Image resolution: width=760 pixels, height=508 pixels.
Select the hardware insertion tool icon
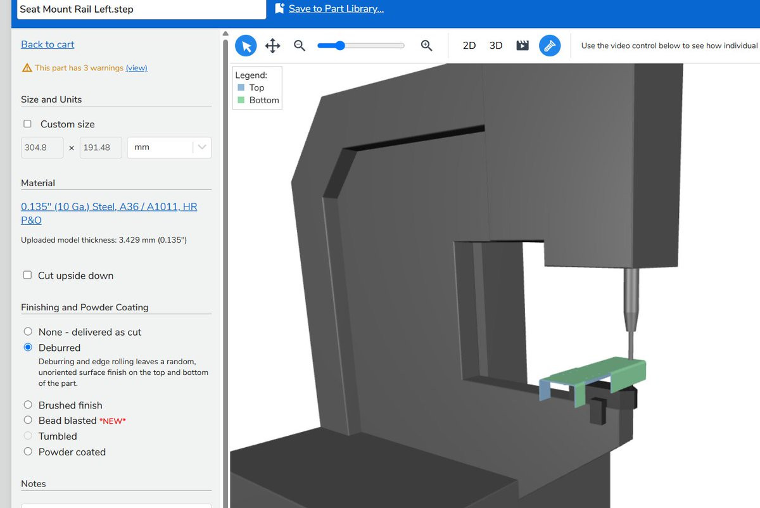550,46
